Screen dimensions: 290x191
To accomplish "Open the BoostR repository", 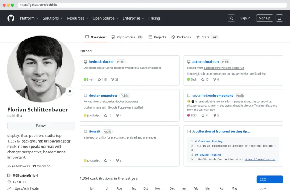I will (x=95, y=132).
